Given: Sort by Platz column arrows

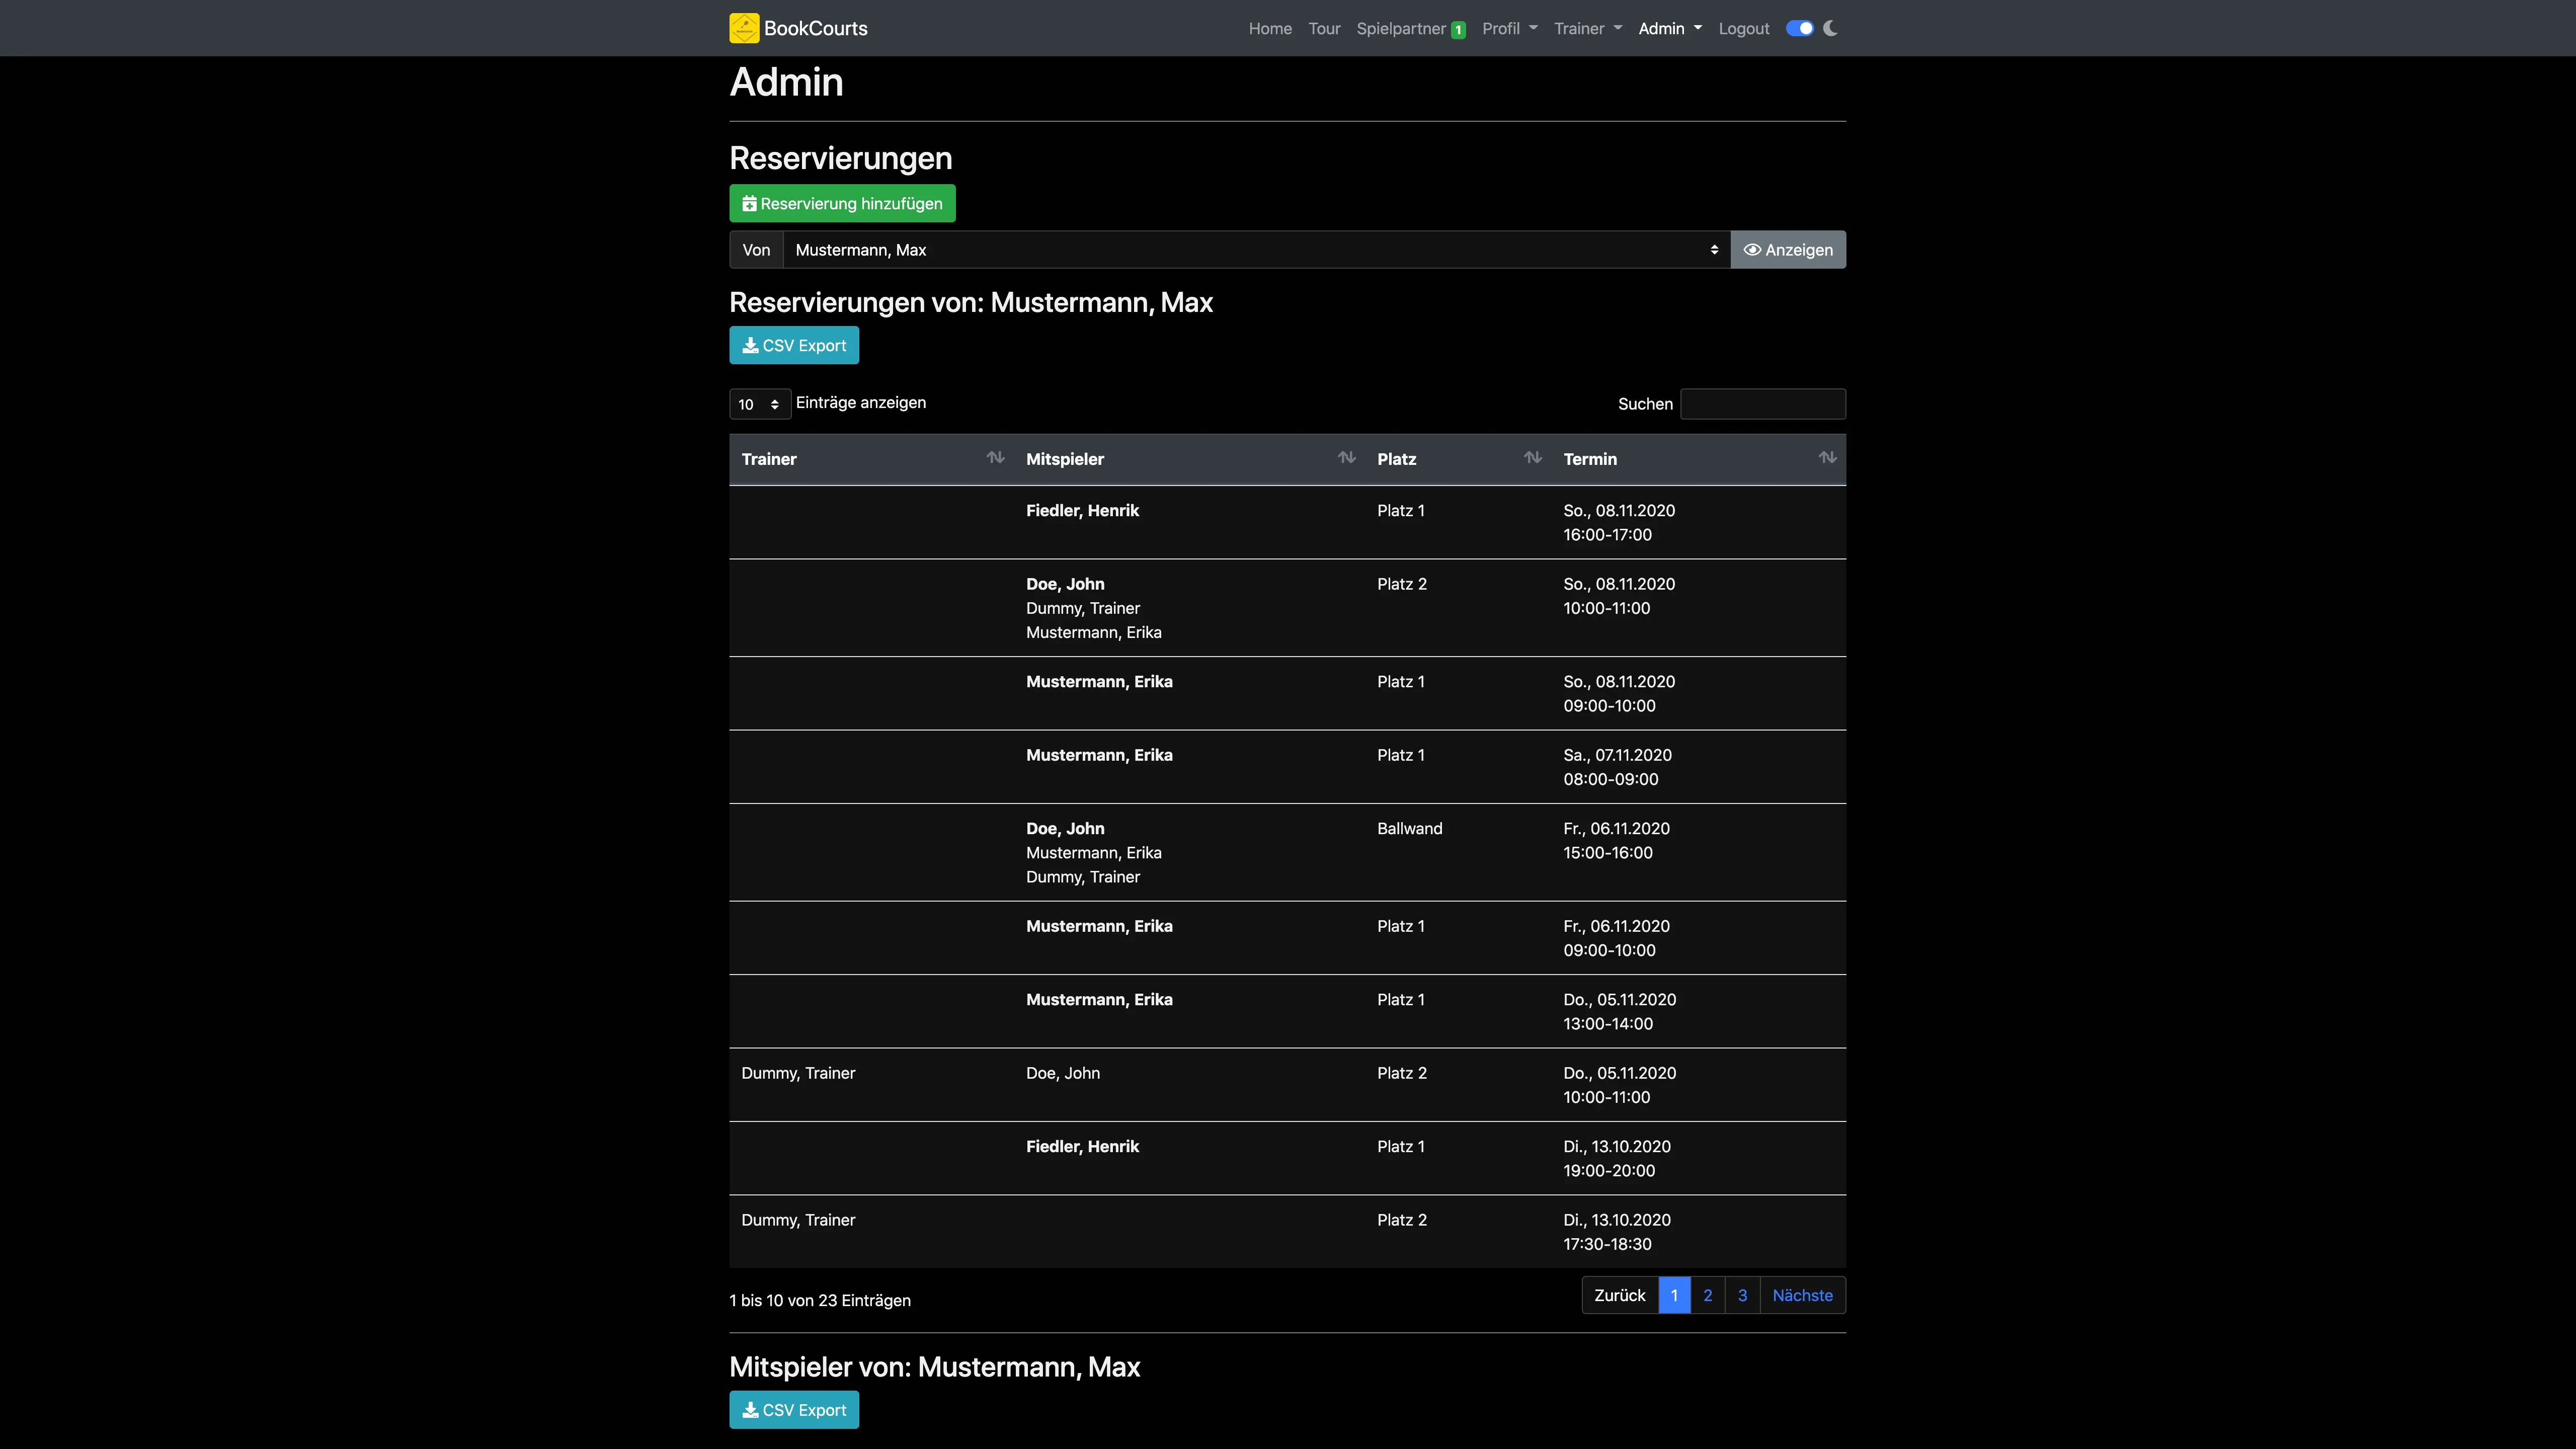Looking at the screenshot, I should [x=1532, y=458].
